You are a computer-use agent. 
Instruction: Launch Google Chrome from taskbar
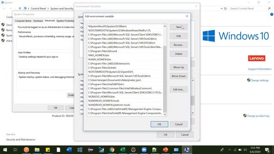112,150
